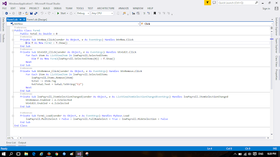Open the Solution Explorer side panel tab
Image resolution: width=280 pixels, height=157 pixels.
tap(276, 26)
